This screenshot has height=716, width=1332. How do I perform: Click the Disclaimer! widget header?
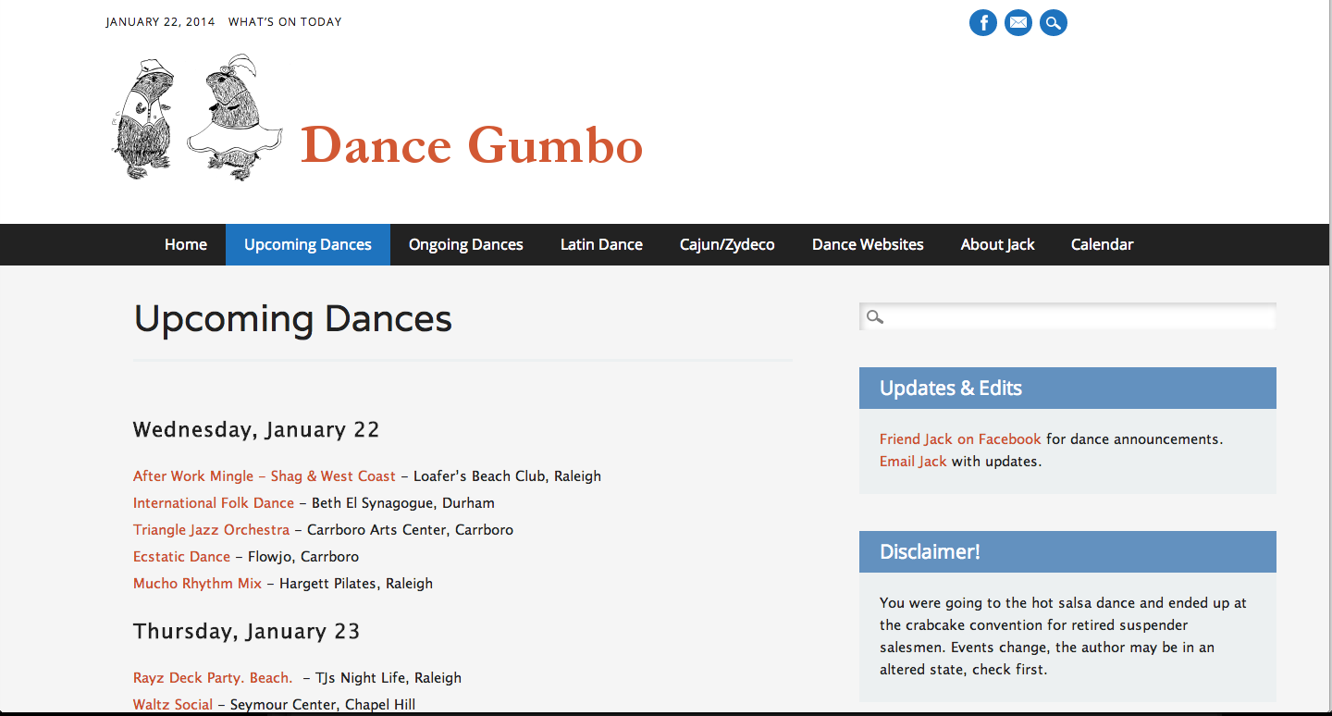point(1067,551)
